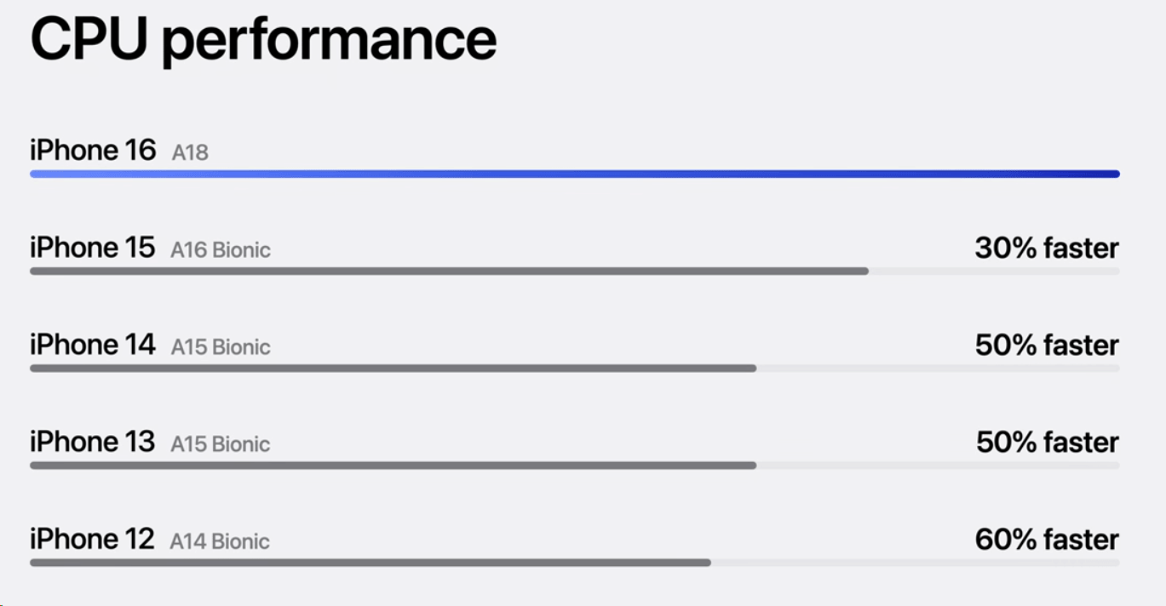This screenshot has width=1166, height=606.
Task: Click A15 Bionic next to iPhone 13
Action: tap(221, 444)
